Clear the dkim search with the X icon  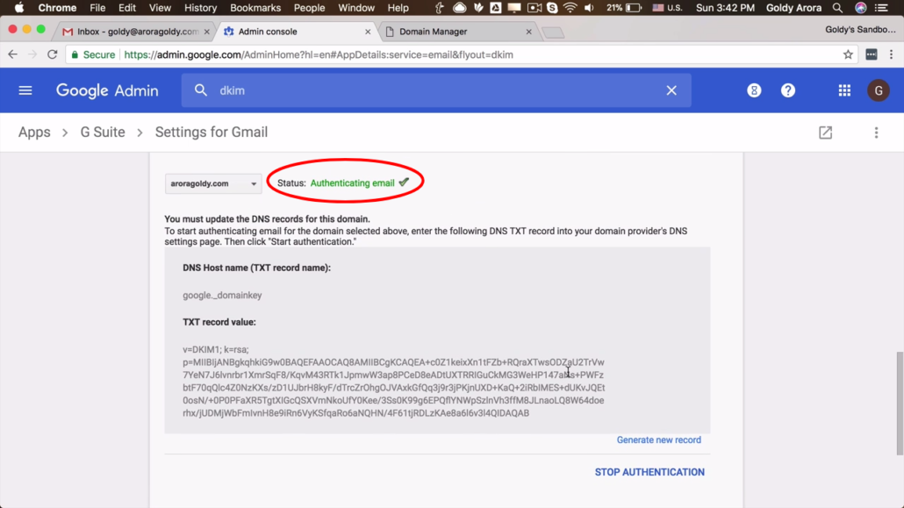[671, 90]
